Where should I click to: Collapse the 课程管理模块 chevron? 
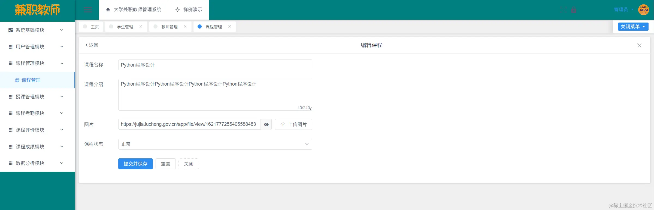pyautogui.click(x=62, y=63)
